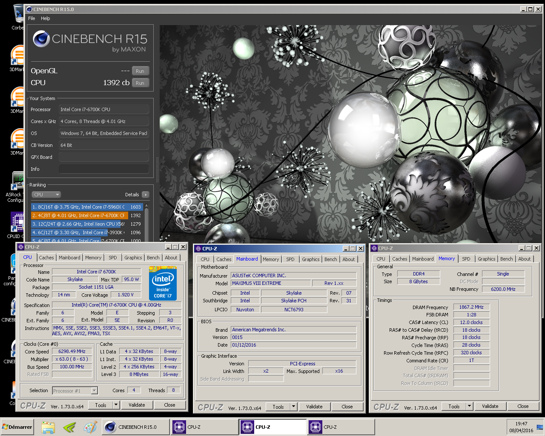
Task: Open the Help menu in Cinebench
Action: (46, 18)
